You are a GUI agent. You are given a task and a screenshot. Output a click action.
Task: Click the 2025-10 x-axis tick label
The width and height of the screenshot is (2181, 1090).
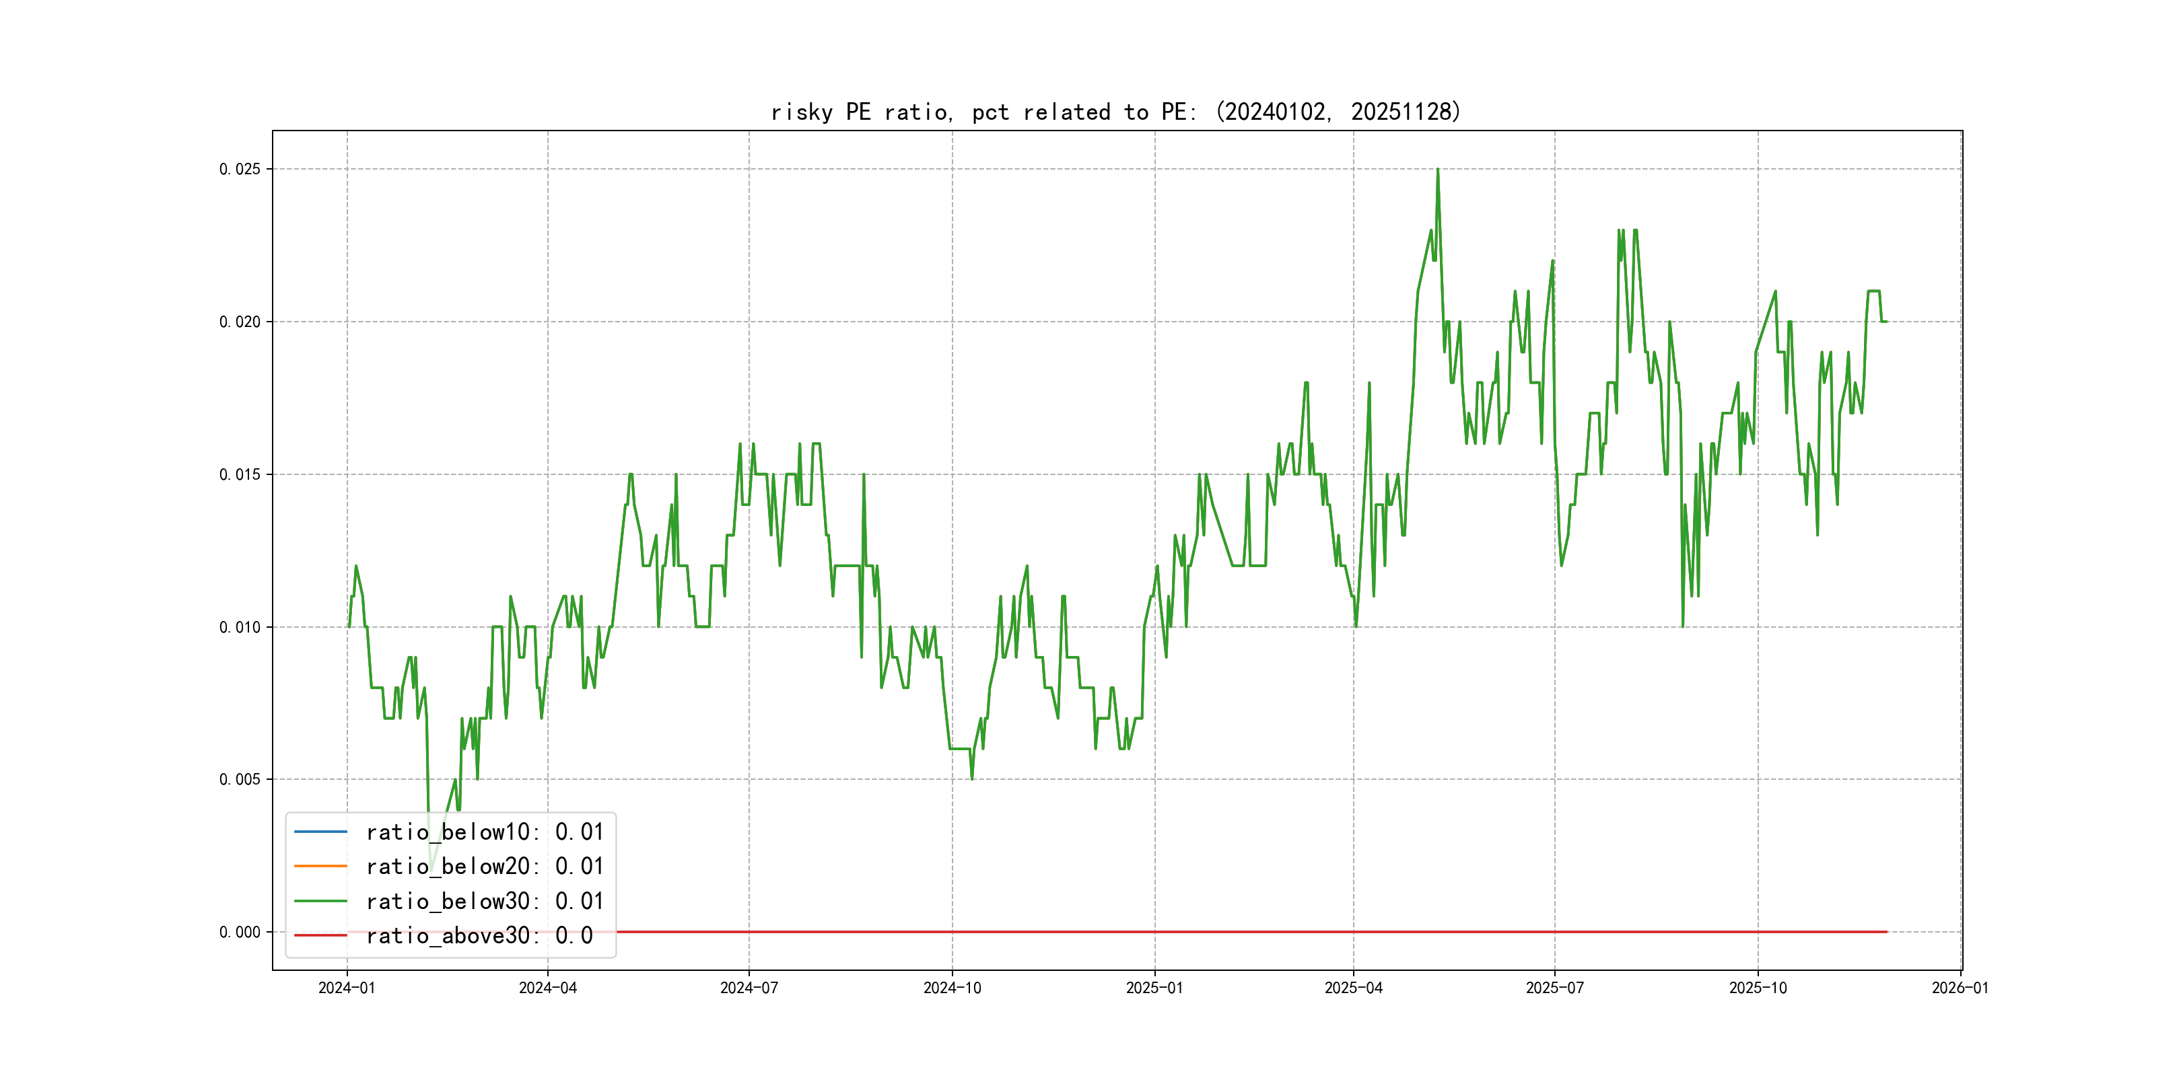coord(1758,988)
